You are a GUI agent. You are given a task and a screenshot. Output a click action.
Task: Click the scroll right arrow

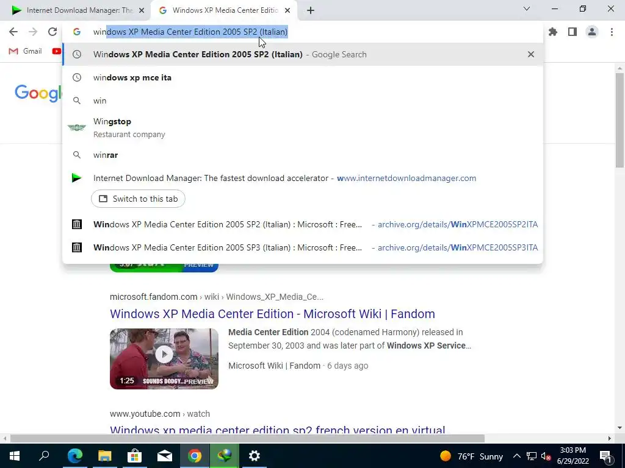[610, 439]
